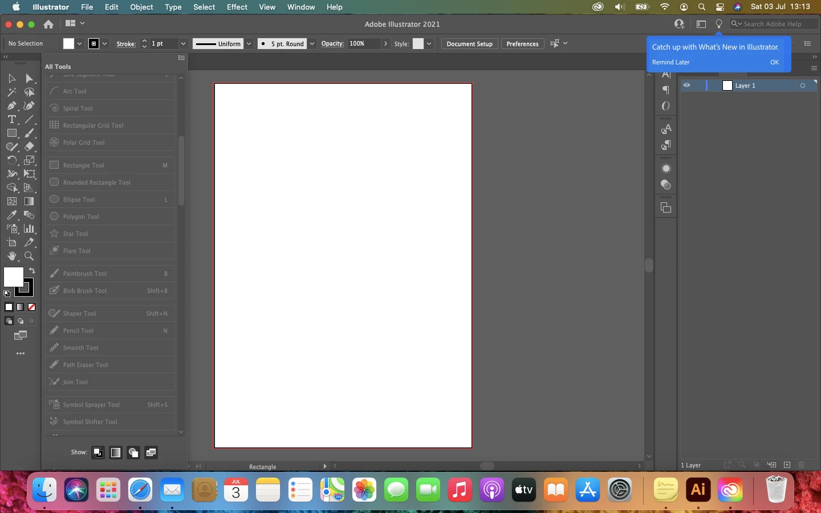The width and height of the screenshot is (821, 513).
Task: Click the Document Setup button
Action: tap(470, 44)
